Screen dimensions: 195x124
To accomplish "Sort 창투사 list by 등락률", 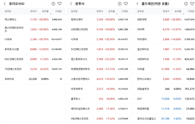I will [x=112, y=11].
